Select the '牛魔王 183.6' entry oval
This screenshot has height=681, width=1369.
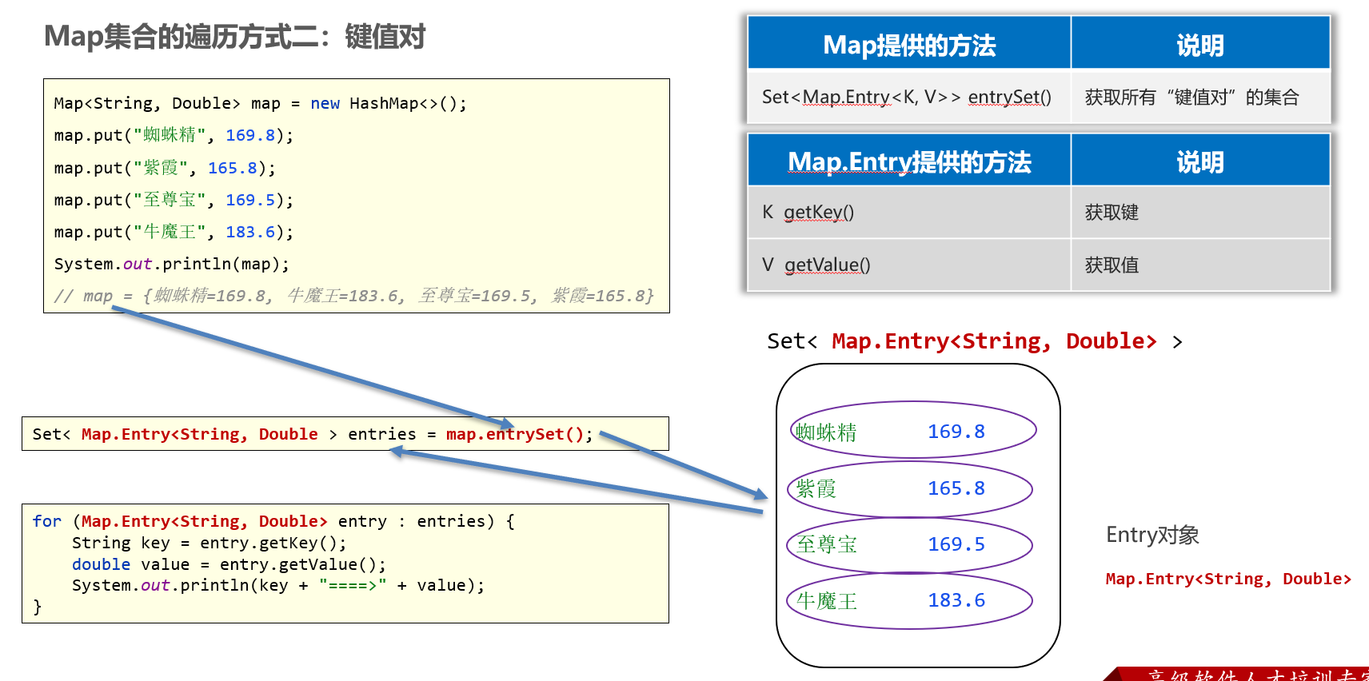(x=910, y=601)
